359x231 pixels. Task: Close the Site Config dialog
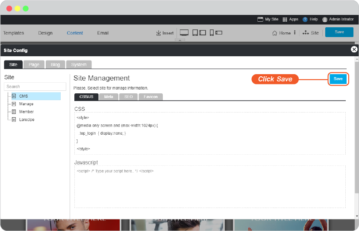[354, 49]
